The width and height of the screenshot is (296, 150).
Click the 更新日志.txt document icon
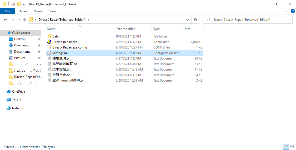49,75
